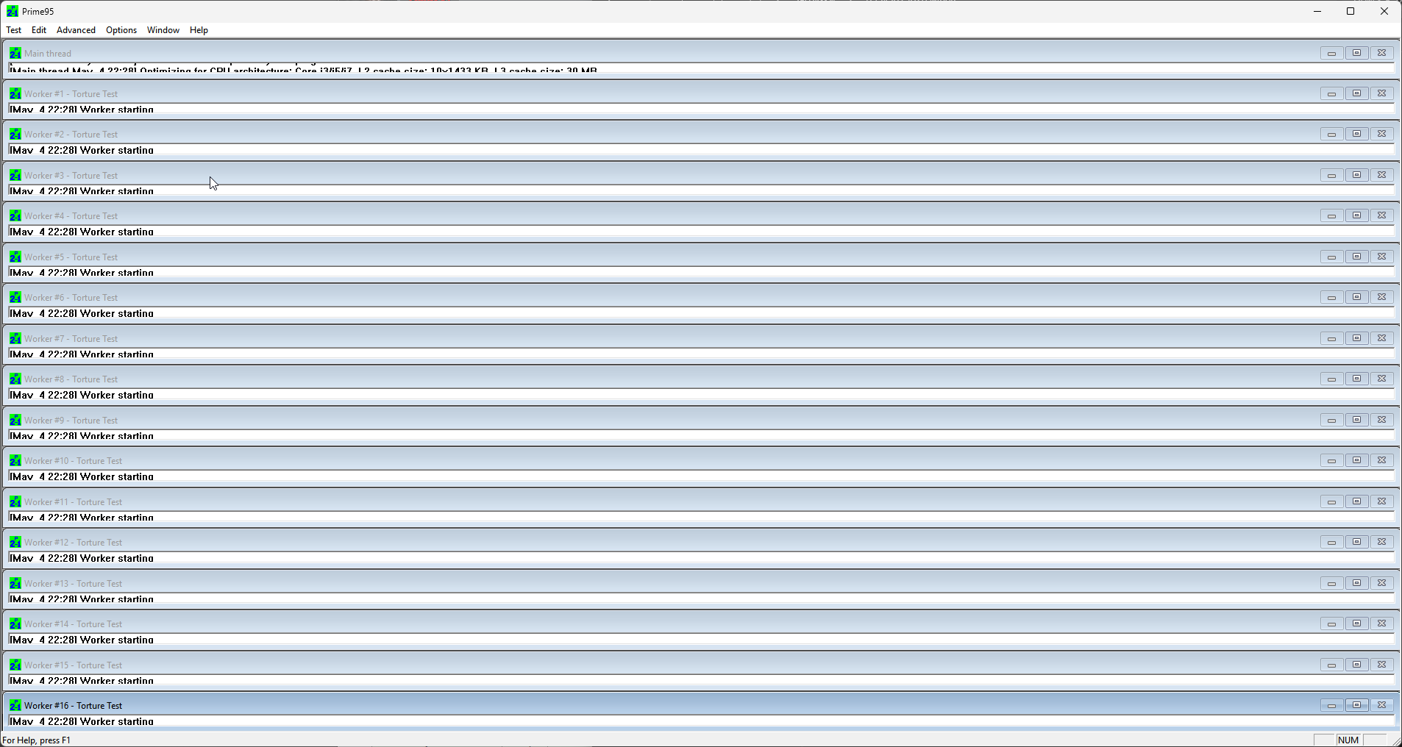Minimize the Main thread child window
The height and width of the screenshot is (747, 1402).
tap(1331, 53)
